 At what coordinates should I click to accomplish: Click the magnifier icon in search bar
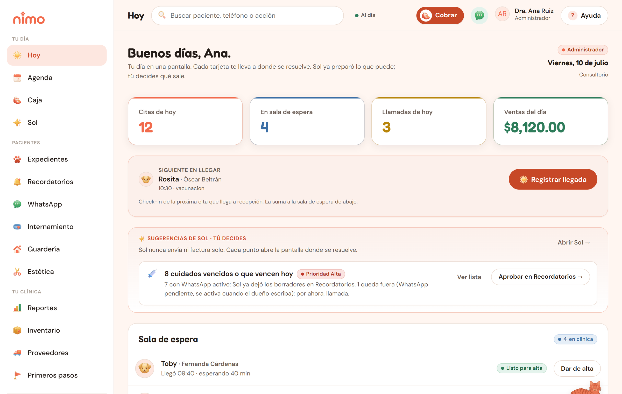click(162, 15)
